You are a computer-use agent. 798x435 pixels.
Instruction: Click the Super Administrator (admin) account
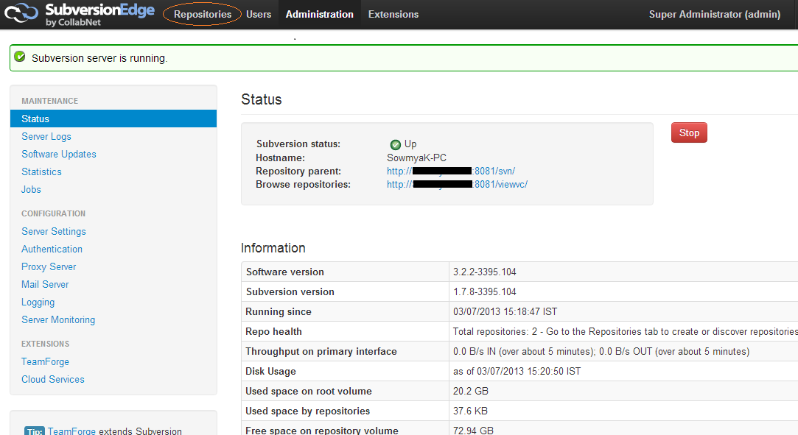pos(714,14)
